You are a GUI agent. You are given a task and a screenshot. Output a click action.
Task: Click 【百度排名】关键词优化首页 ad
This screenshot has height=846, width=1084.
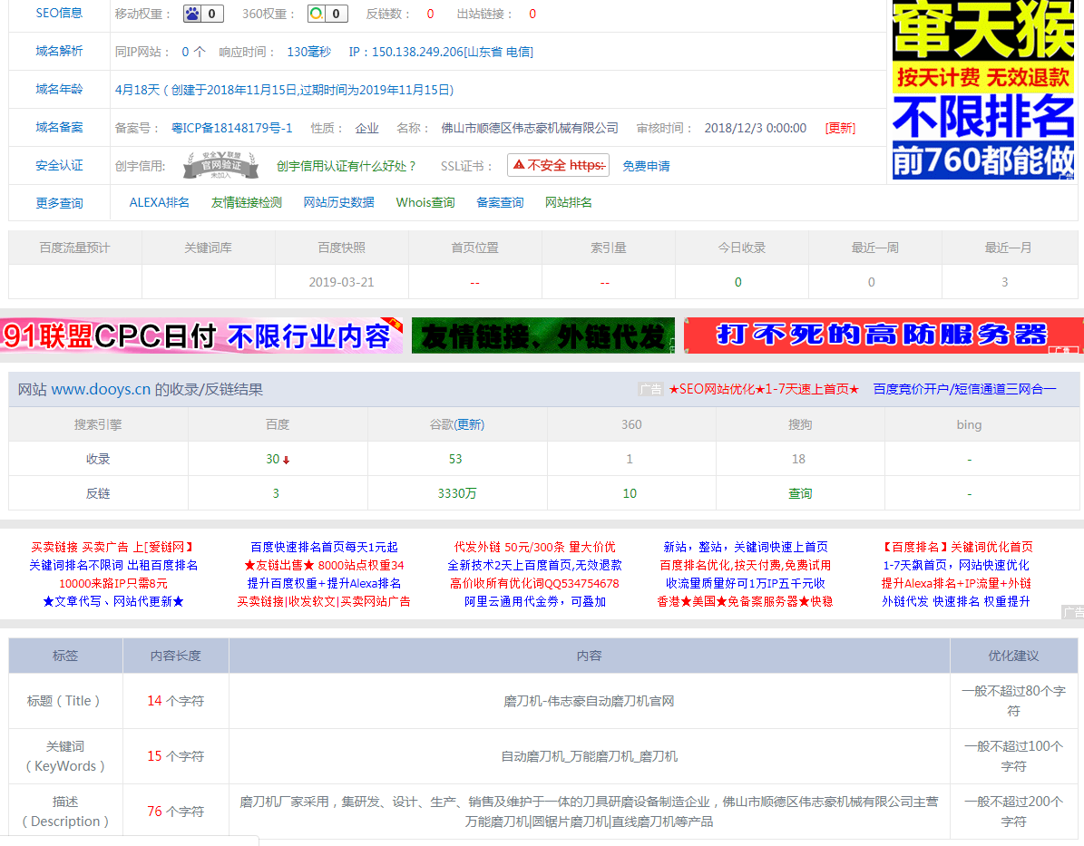(x=956, y=548)
